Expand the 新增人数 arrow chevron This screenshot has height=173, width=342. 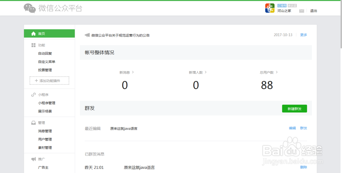tap(206, 72)
